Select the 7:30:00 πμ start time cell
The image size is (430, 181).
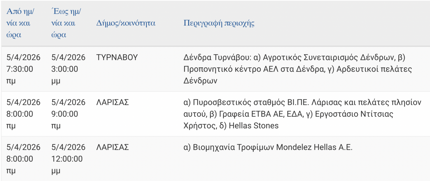[x=20, y=69]
